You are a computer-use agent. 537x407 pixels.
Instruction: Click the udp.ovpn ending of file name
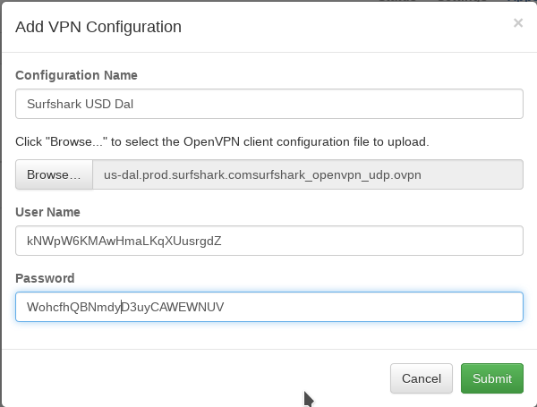(397, 174)
